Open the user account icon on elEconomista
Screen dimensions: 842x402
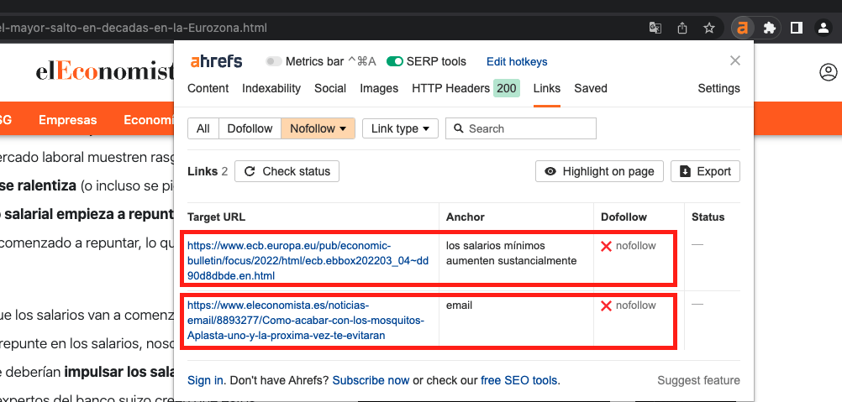829,73
